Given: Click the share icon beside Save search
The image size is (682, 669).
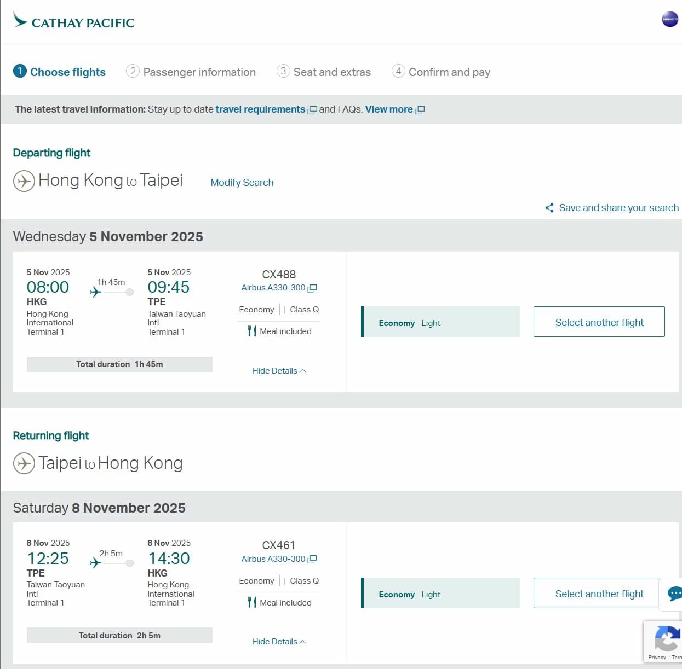Looking at the screenshot, I should [549, 208].
